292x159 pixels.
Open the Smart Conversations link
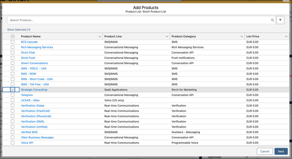34,63
